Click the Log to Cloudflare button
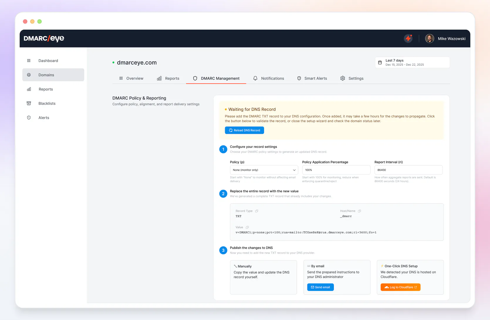490x320 pixels. coord(401,287)
